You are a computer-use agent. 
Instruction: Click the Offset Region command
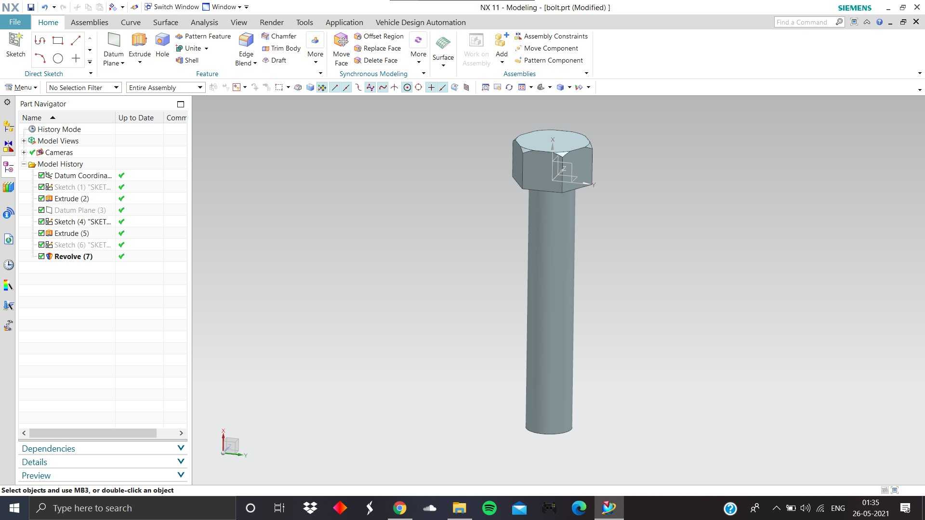(x=379, y=36)
